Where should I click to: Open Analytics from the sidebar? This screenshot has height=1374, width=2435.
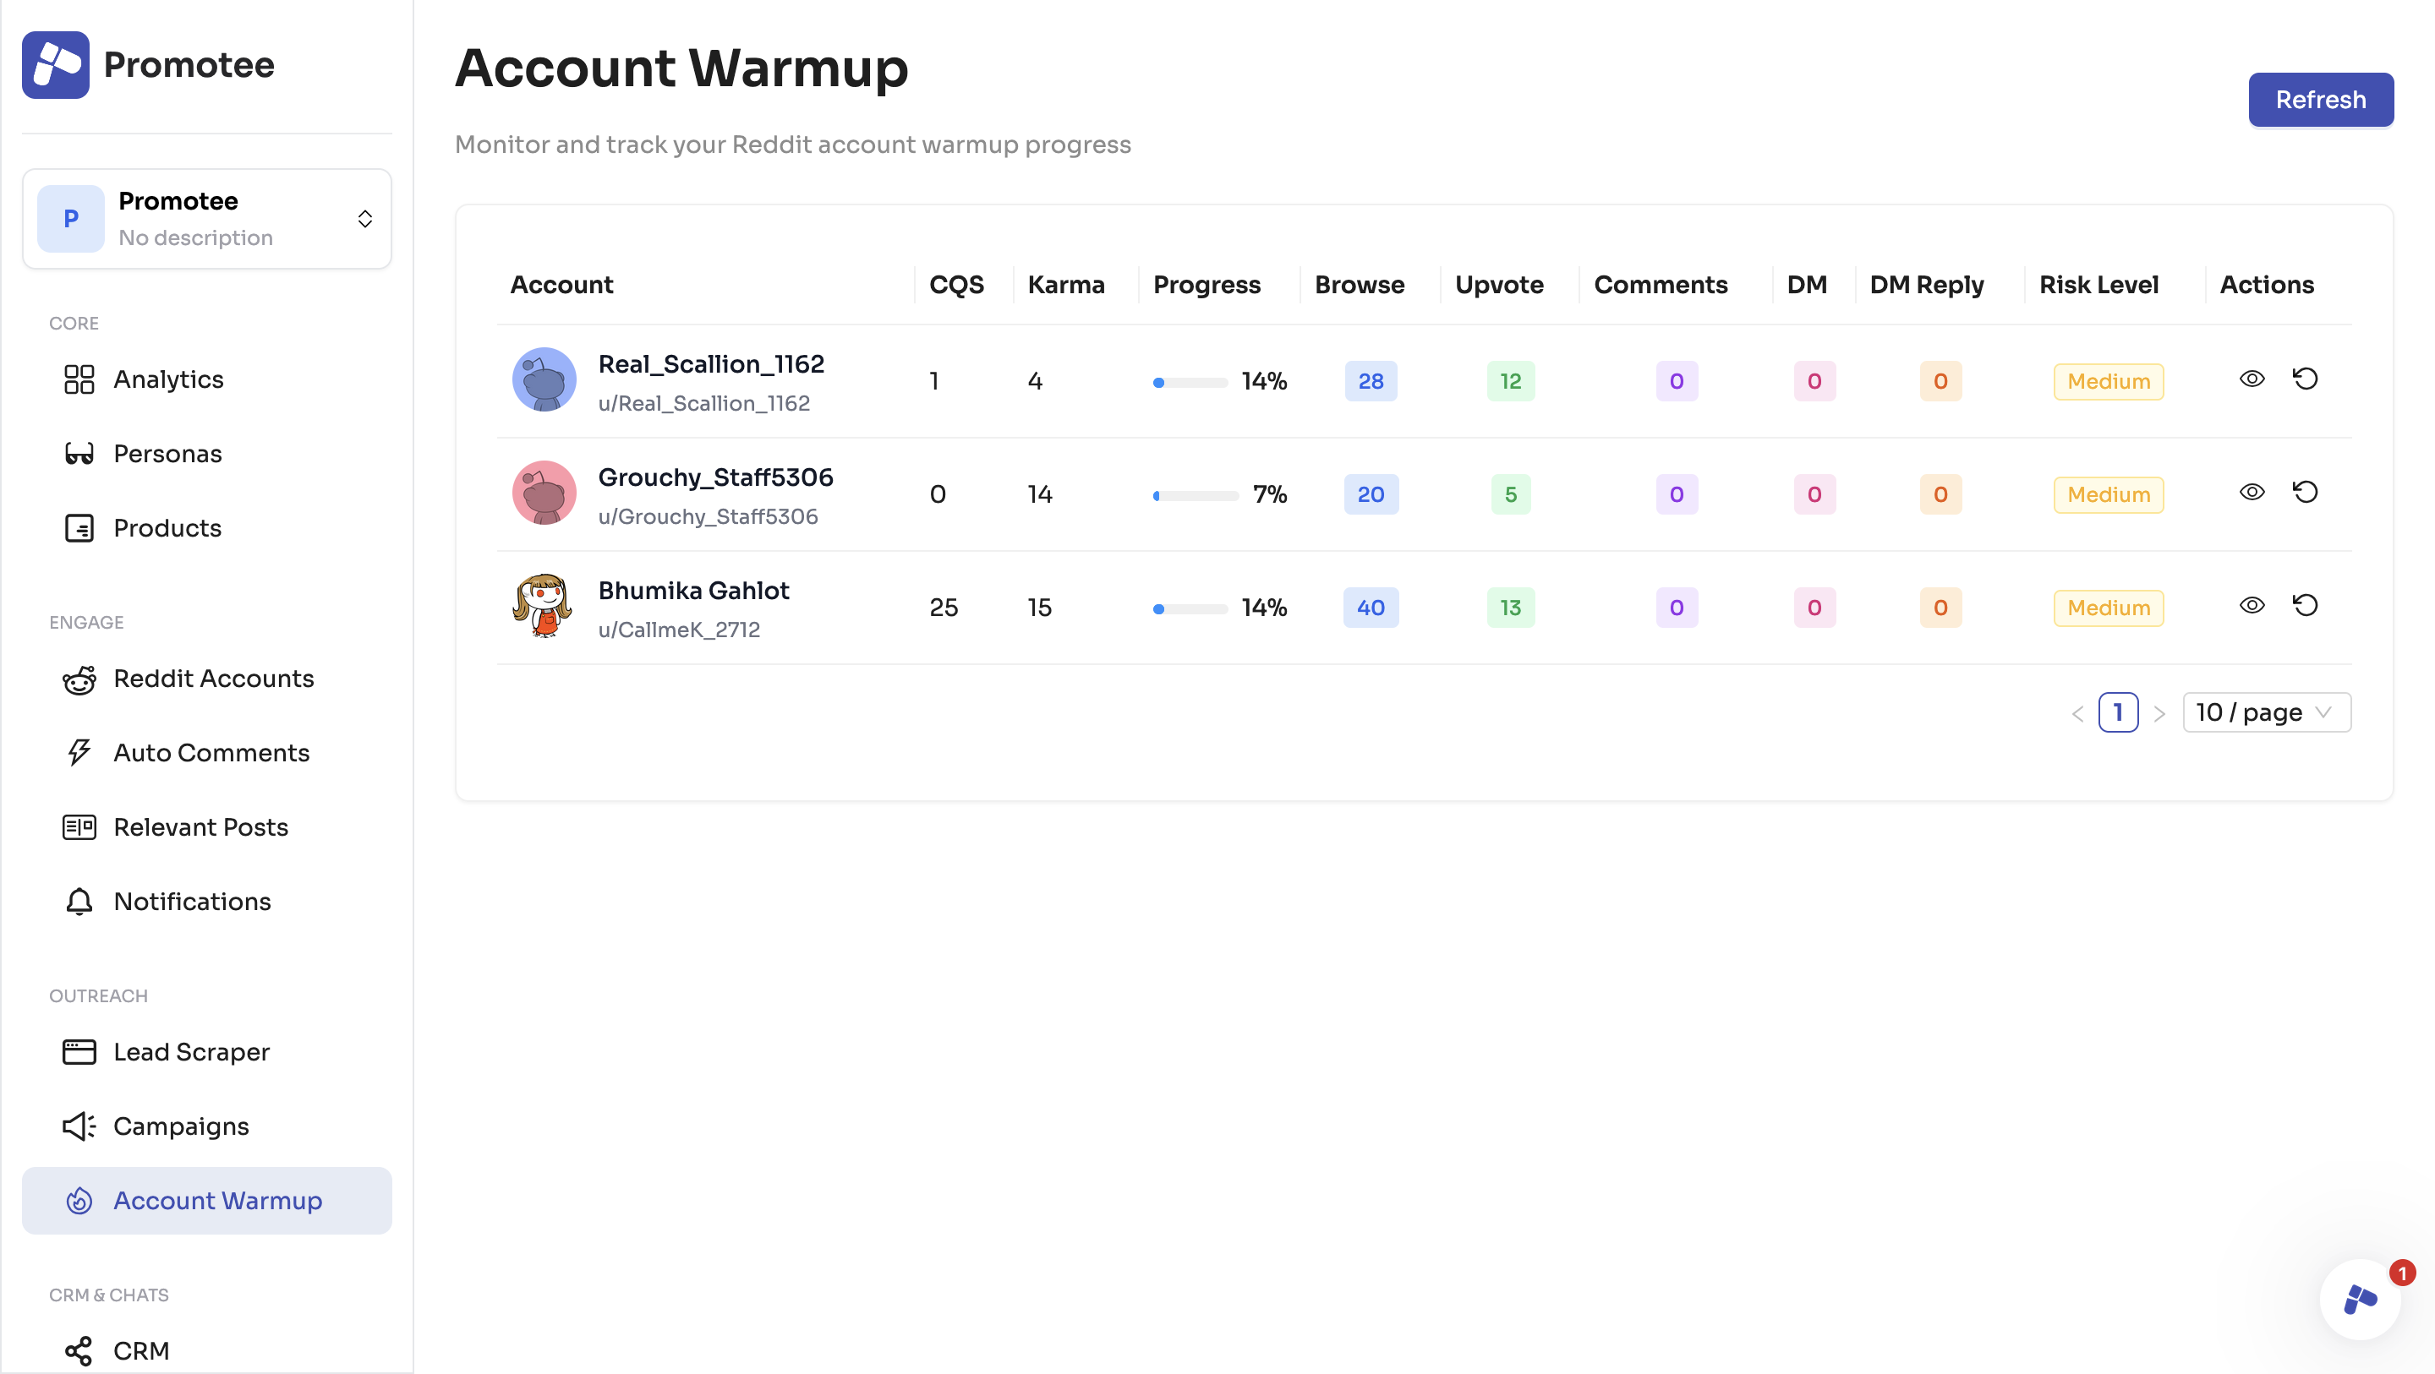(206, 379)
